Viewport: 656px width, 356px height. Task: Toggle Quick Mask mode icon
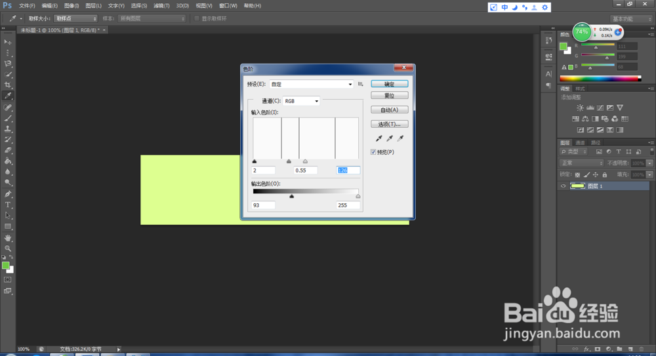click(x=7, y=280)
